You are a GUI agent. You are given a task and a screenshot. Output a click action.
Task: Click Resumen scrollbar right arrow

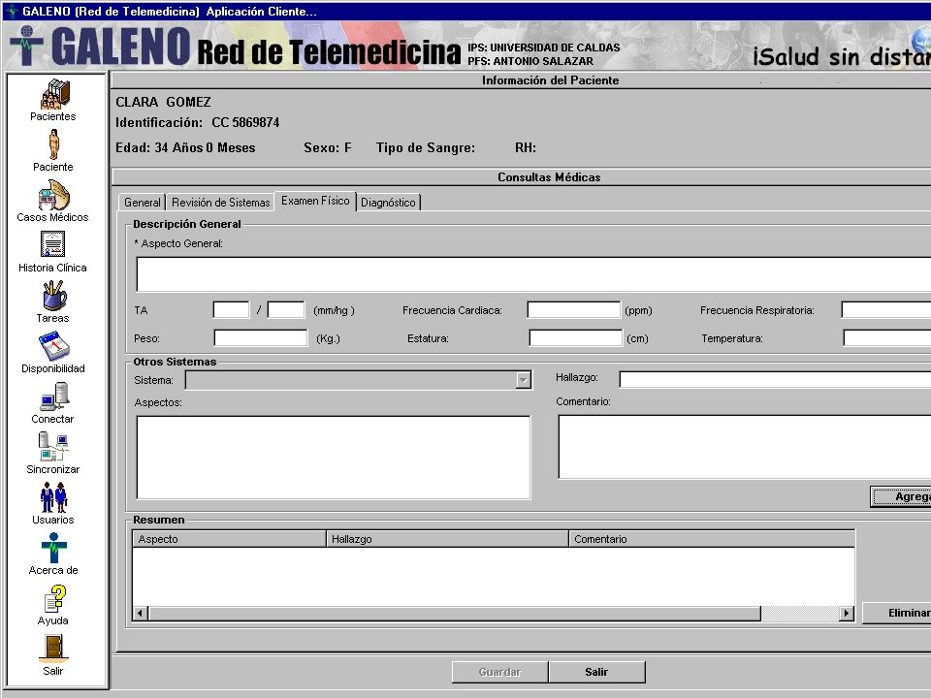[x=847, y=613]
